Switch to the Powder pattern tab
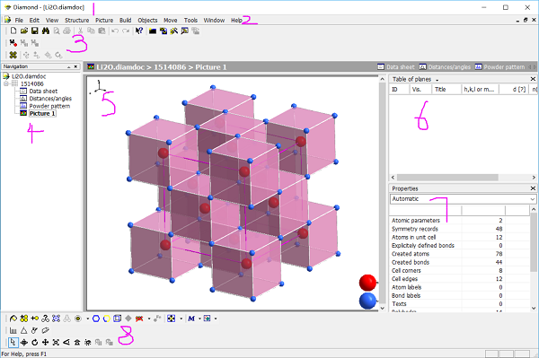539x358 pixels. (499, 67)
